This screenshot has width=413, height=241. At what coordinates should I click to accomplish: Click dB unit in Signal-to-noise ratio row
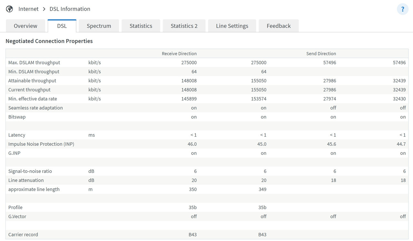[91, 171]
